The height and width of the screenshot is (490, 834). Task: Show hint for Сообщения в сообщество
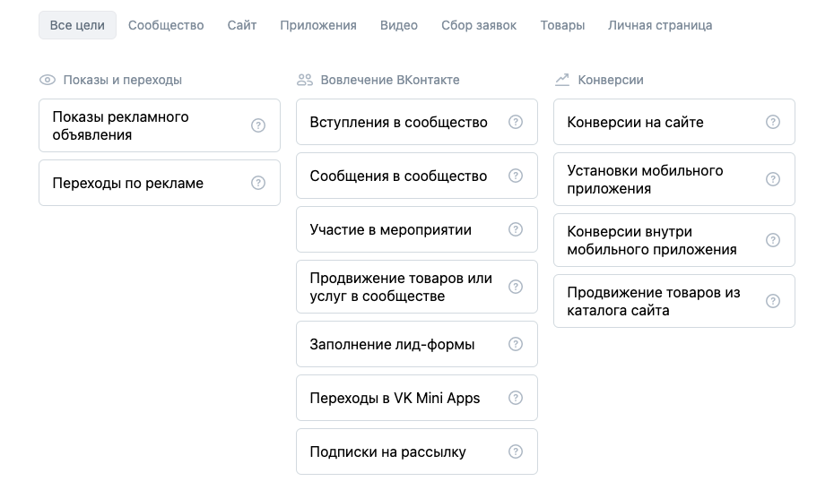pos(516,176)
